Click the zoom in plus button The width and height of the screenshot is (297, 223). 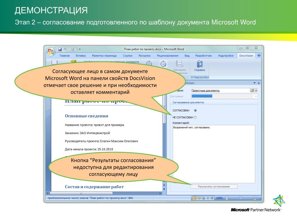click(255, 198)
